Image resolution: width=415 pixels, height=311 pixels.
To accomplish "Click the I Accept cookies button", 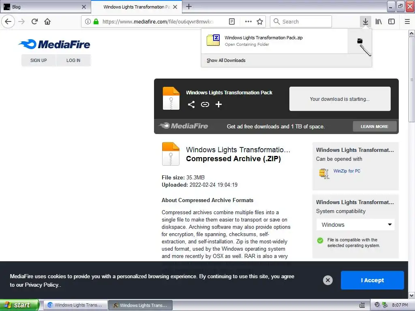I will pos(372,280).
